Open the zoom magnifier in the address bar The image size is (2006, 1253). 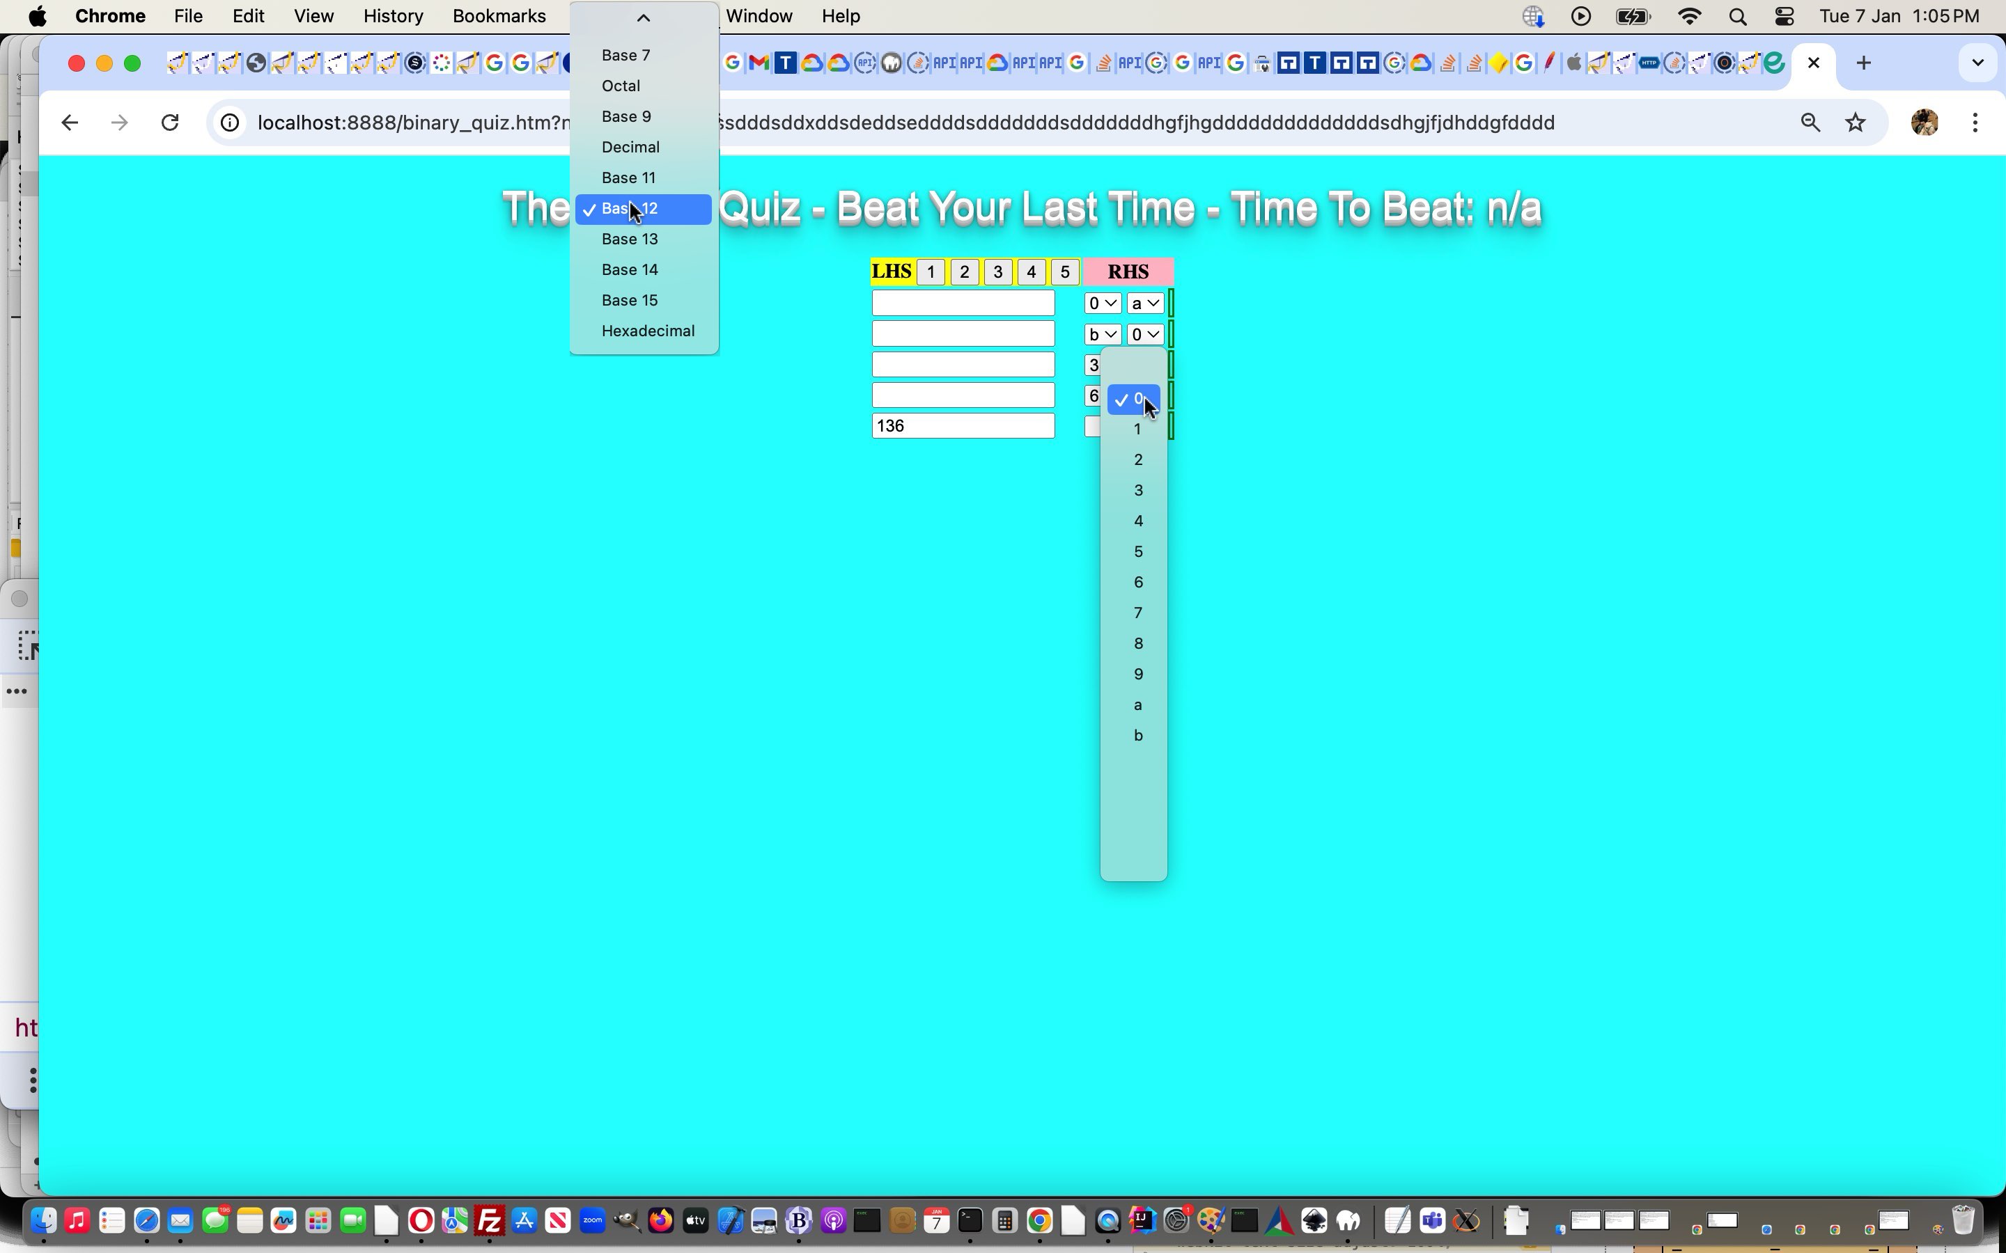coord(1810,123)
